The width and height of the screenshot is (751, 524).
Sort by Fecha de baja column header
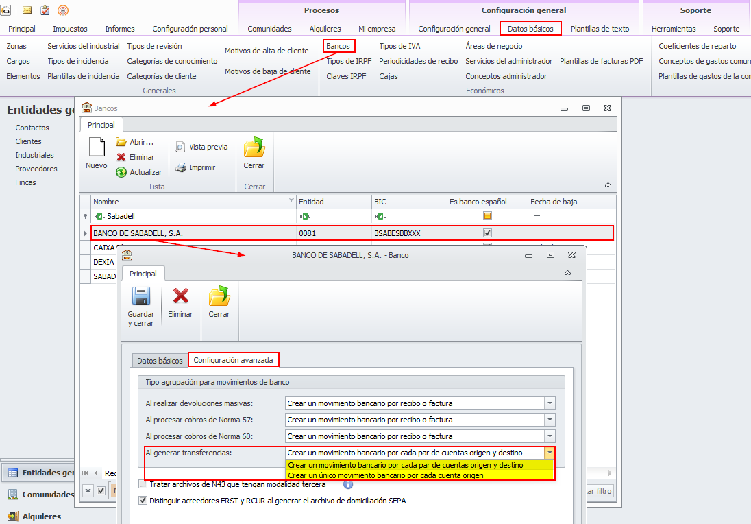pyautogui.click(x=571, y=202)
